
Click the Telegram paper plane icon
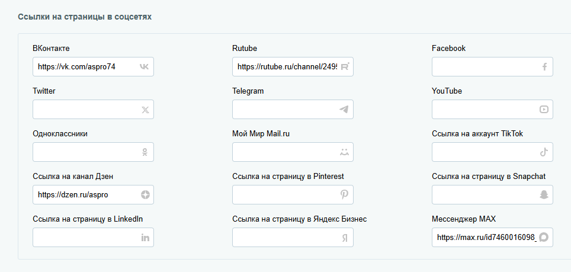click(344, 109)
